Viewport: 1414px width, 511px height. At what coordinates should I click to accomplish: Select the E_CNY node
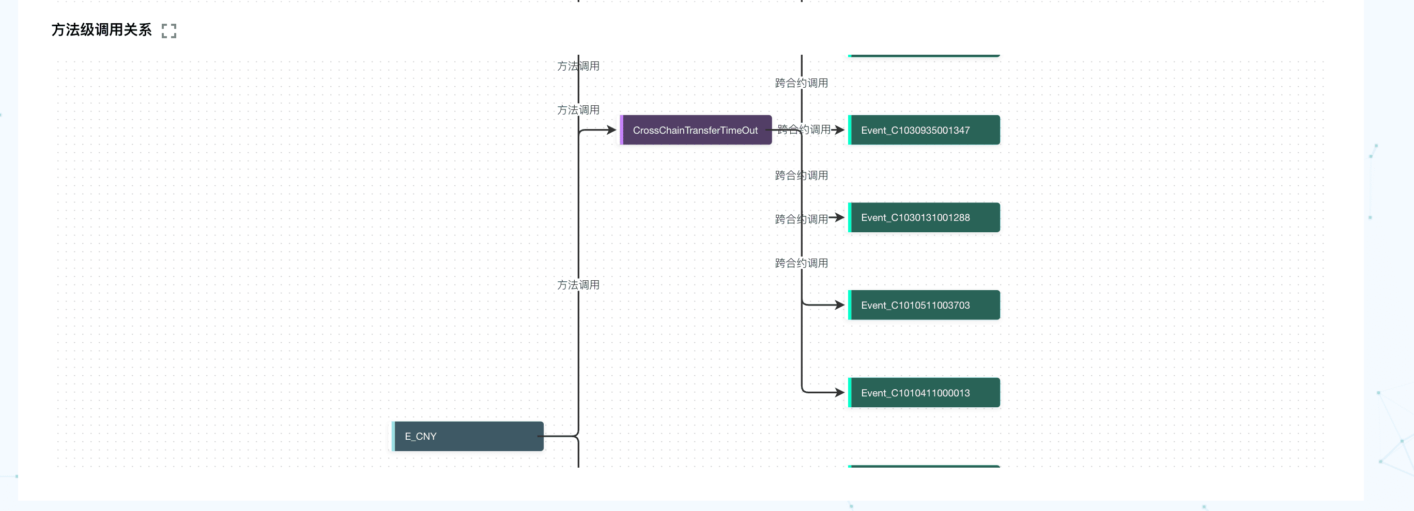click(468, 437)
